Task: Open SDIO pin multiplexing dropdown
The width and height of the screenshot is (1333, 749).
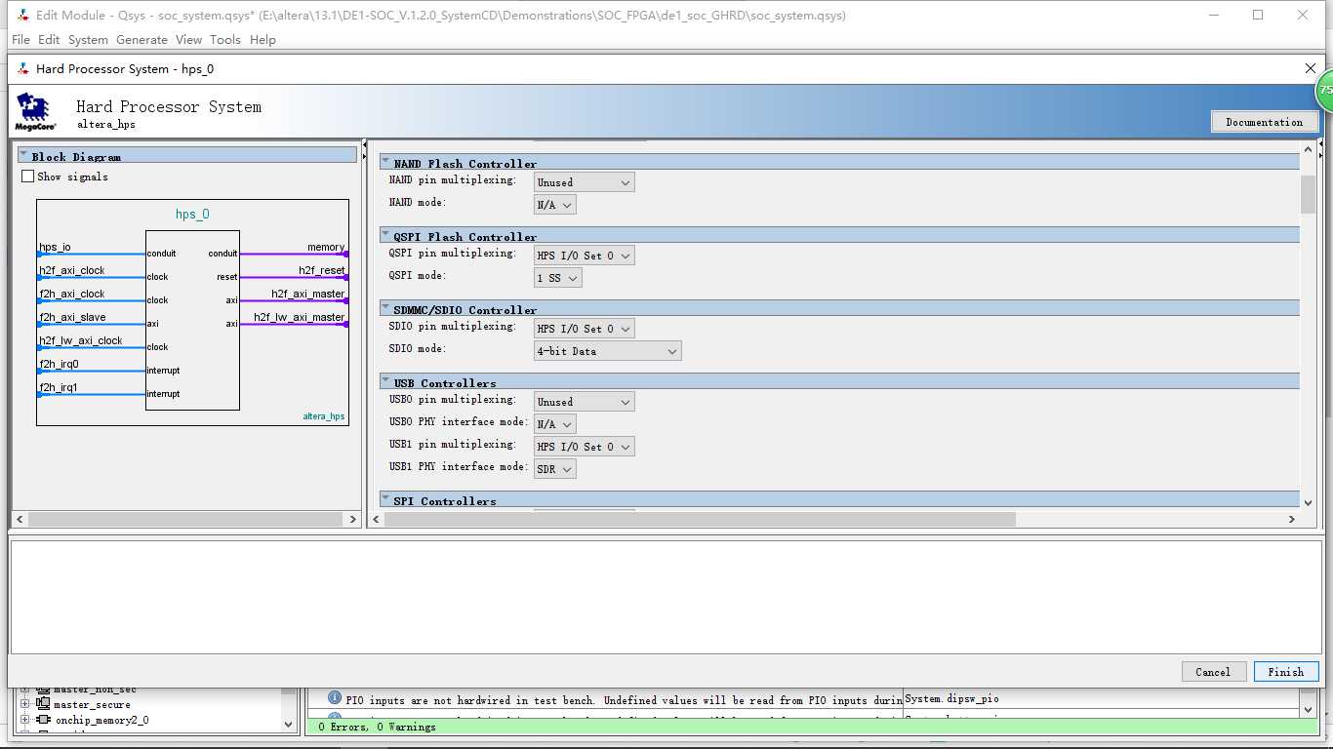Action: point(584,329)
